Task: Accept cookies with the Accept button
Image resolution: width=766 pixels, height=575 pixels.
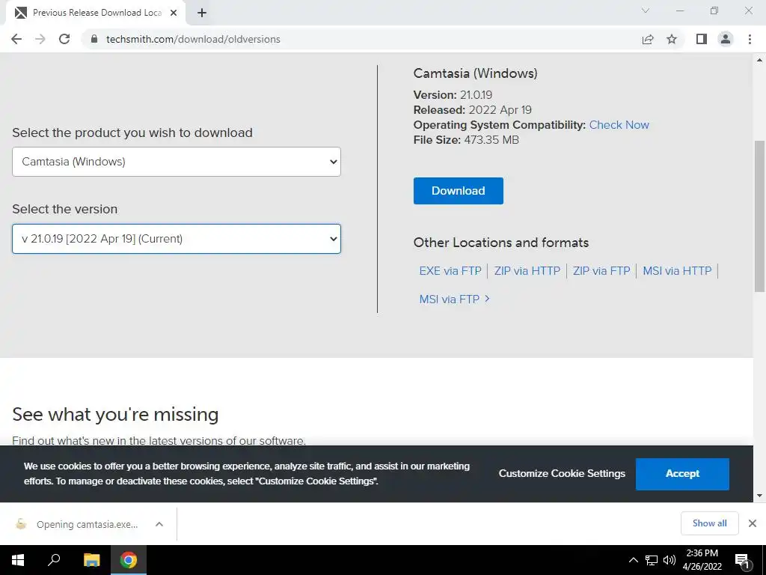Action: pyautogui.click(x=682, y=474)
